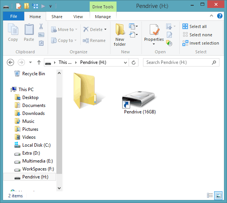Click navigation pane scroll down arrow

59,188
